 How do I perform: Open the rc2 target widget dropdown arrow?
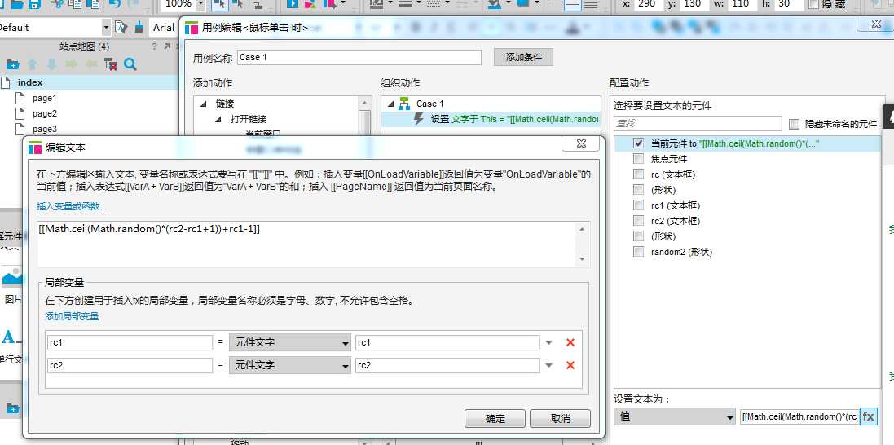[x=548, y=365]
